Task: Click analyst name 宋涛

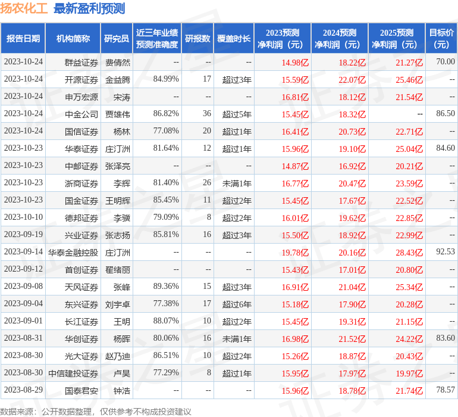Action: pyautogui.click(x=122, y=97)
